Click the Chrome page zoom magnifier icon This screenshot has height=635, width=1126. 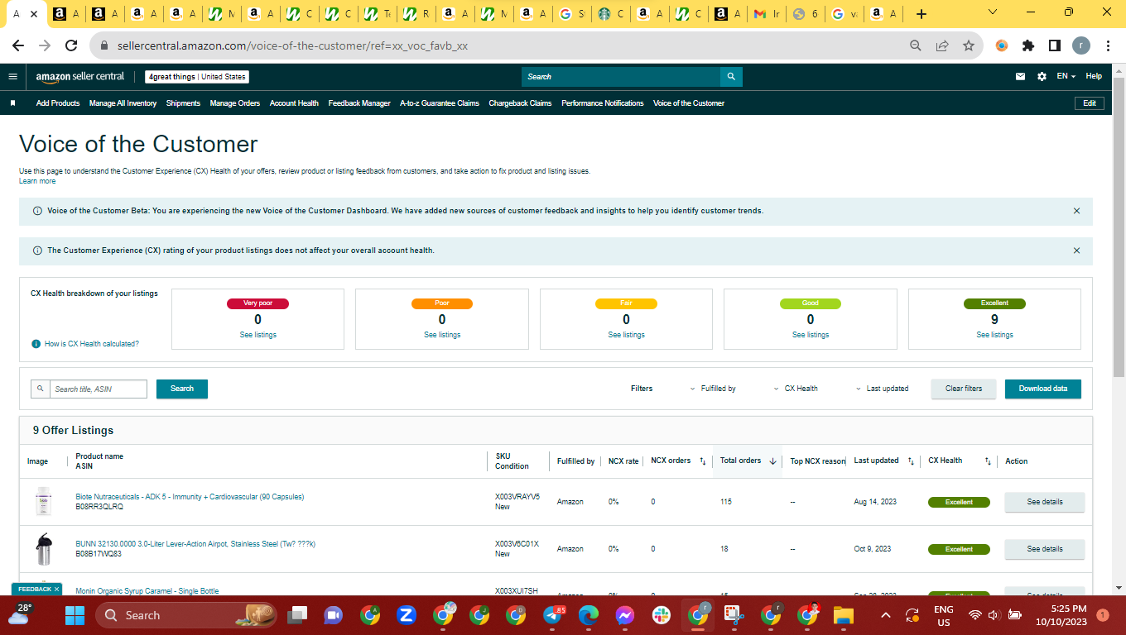point(916,46)
